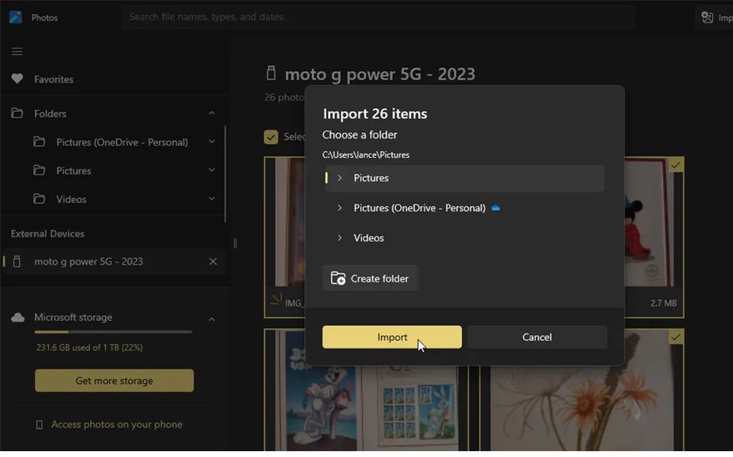Click the Microsoft storage cloud icon
This screenshot has height=457, width=733.
click(x=18, y=317)
